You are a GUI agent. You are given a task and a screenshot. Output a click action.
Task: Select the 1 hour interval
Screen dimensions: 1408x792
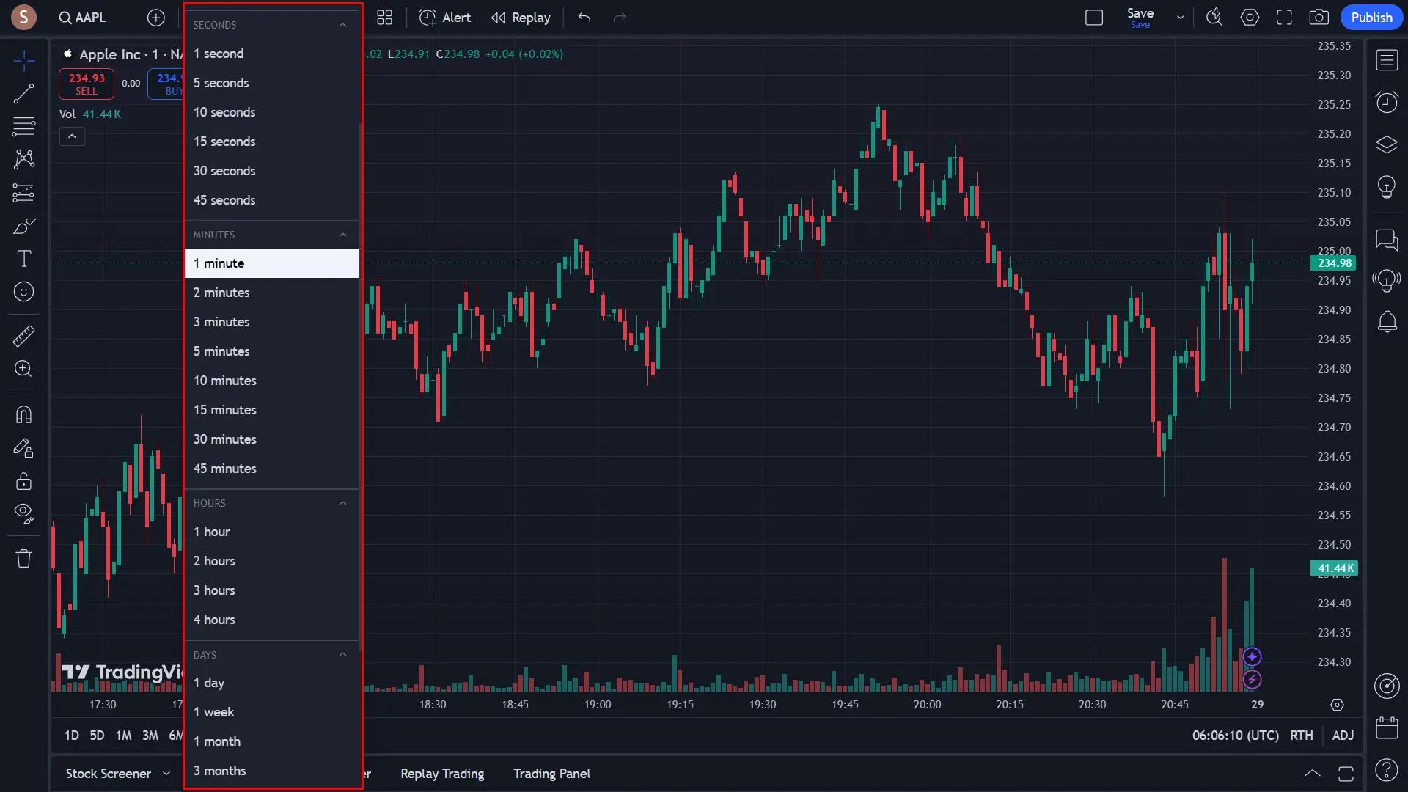click(271, 532)
